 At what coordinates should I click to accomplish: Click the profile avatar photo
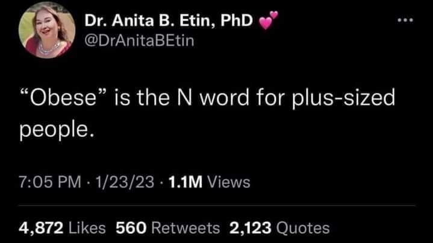42,34
